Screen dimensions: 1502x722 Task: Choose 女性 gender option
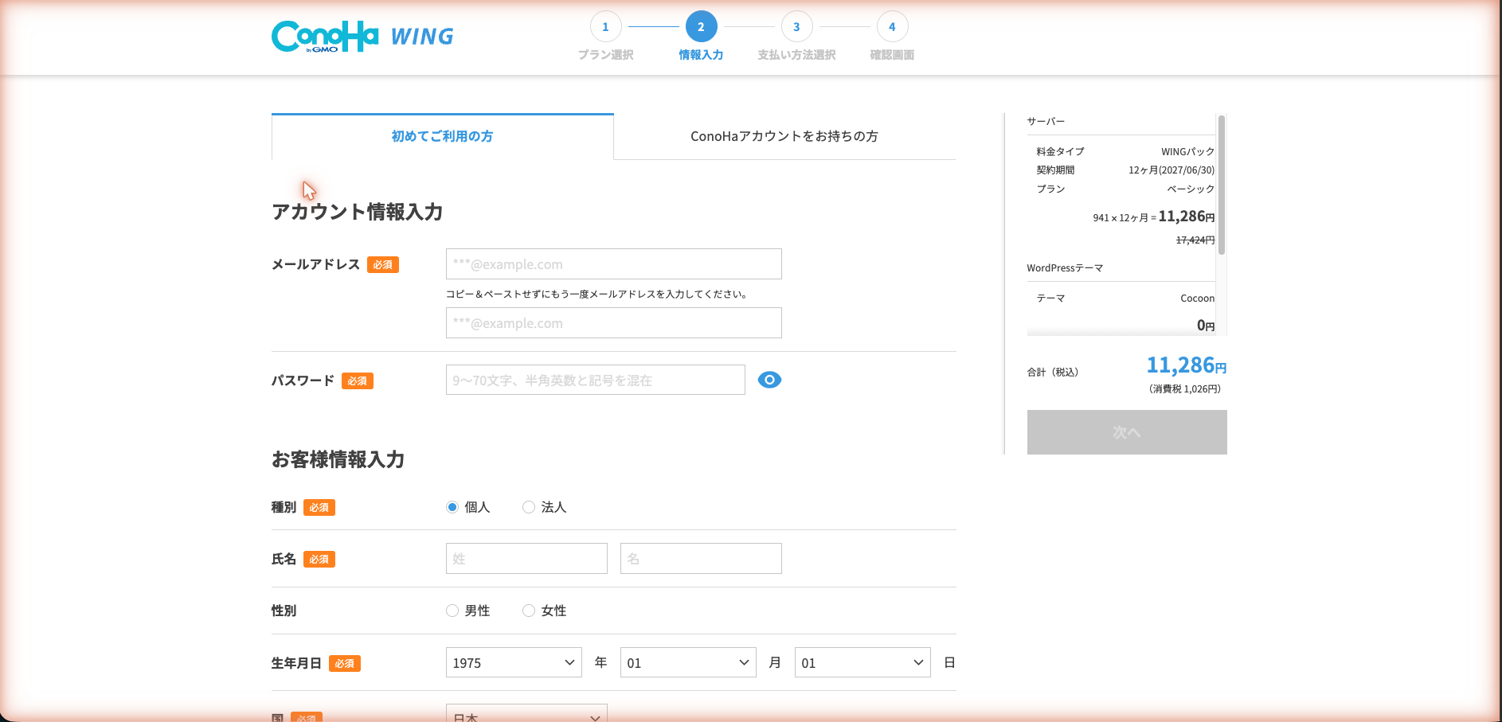(x=529, y=611)
